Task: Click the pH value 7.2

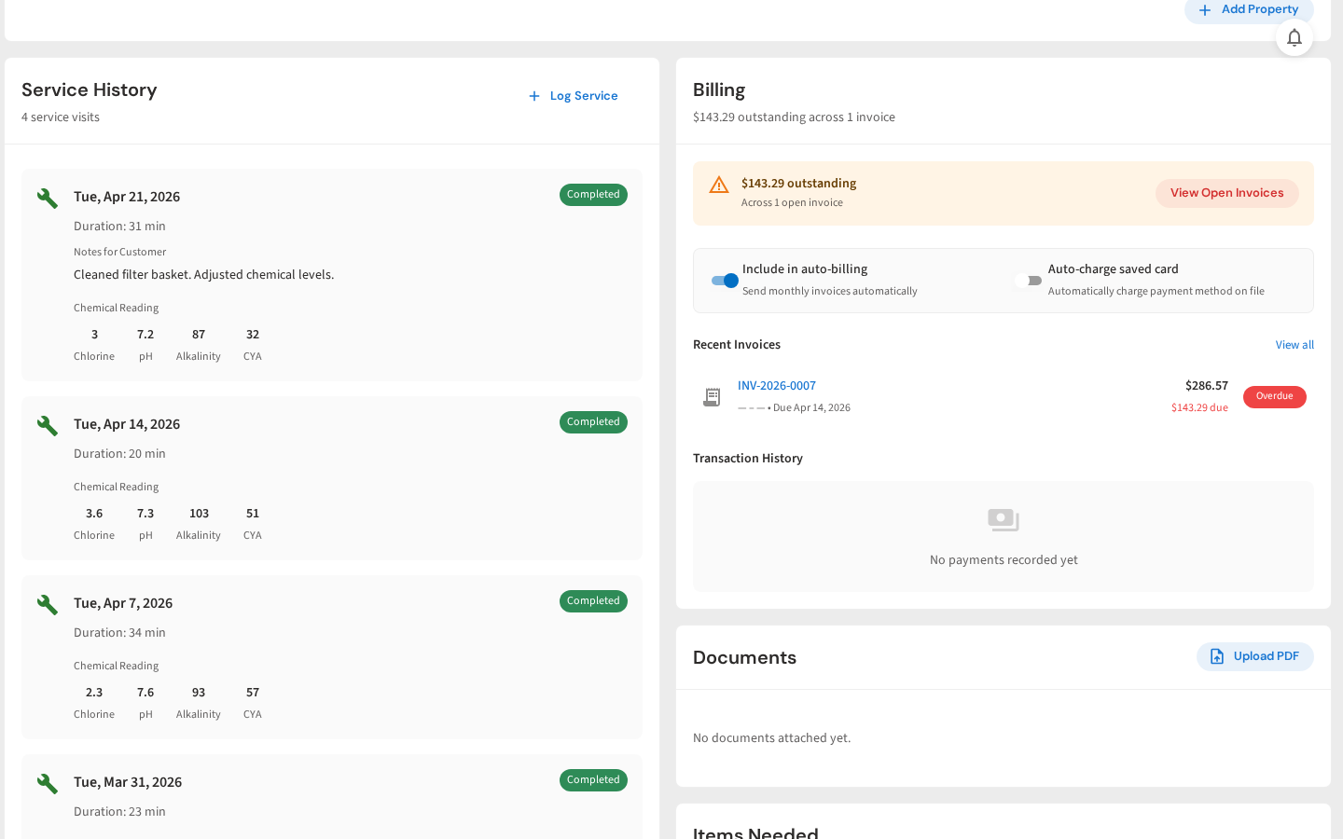Action: point(145,335)
